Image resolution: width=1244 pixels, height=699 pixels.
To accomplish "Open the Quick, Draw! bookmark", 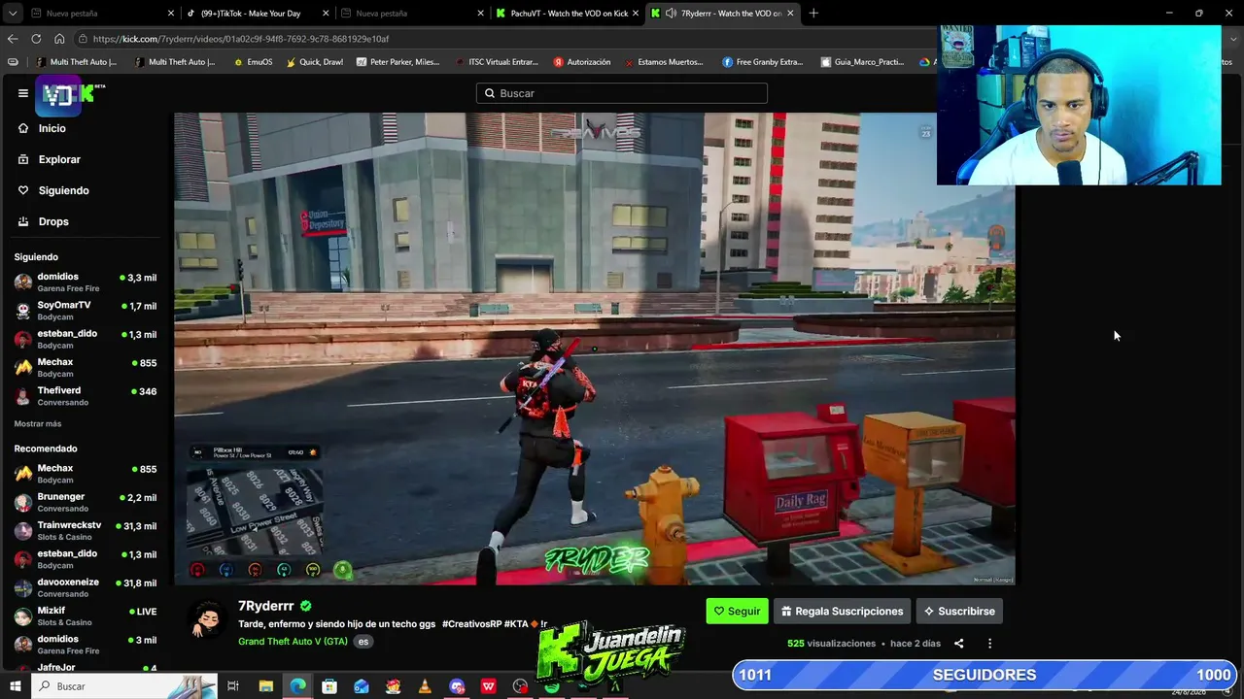I will [314, 62].
